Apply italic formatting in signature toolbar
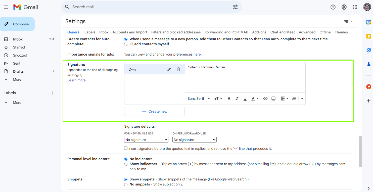 (x=237, y=99)
